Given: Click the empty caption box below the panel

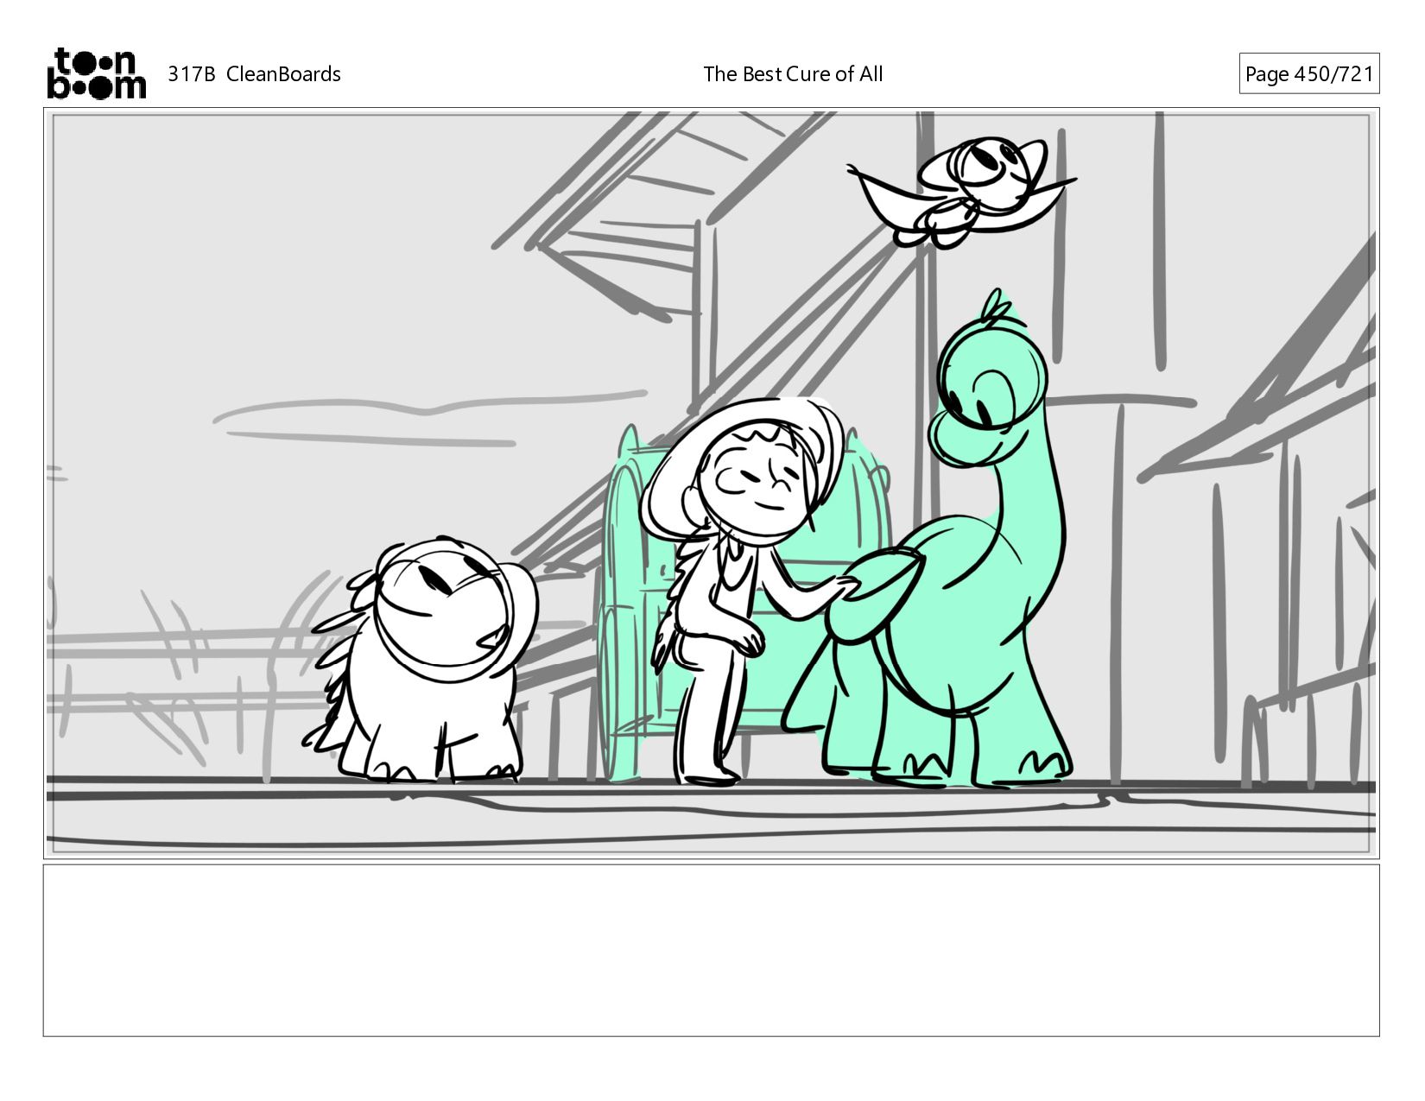Looking at the screenshot, I should point(711,950).
